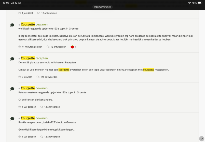
Task: Tap the Wi-Fi status icon
Action: (x=189, y=3)
